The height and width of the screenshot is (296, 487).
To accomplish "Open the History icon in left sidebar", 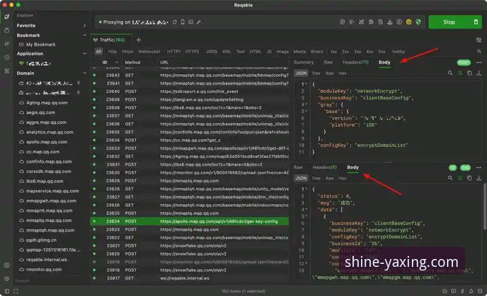I will click(x=7, y=58).
